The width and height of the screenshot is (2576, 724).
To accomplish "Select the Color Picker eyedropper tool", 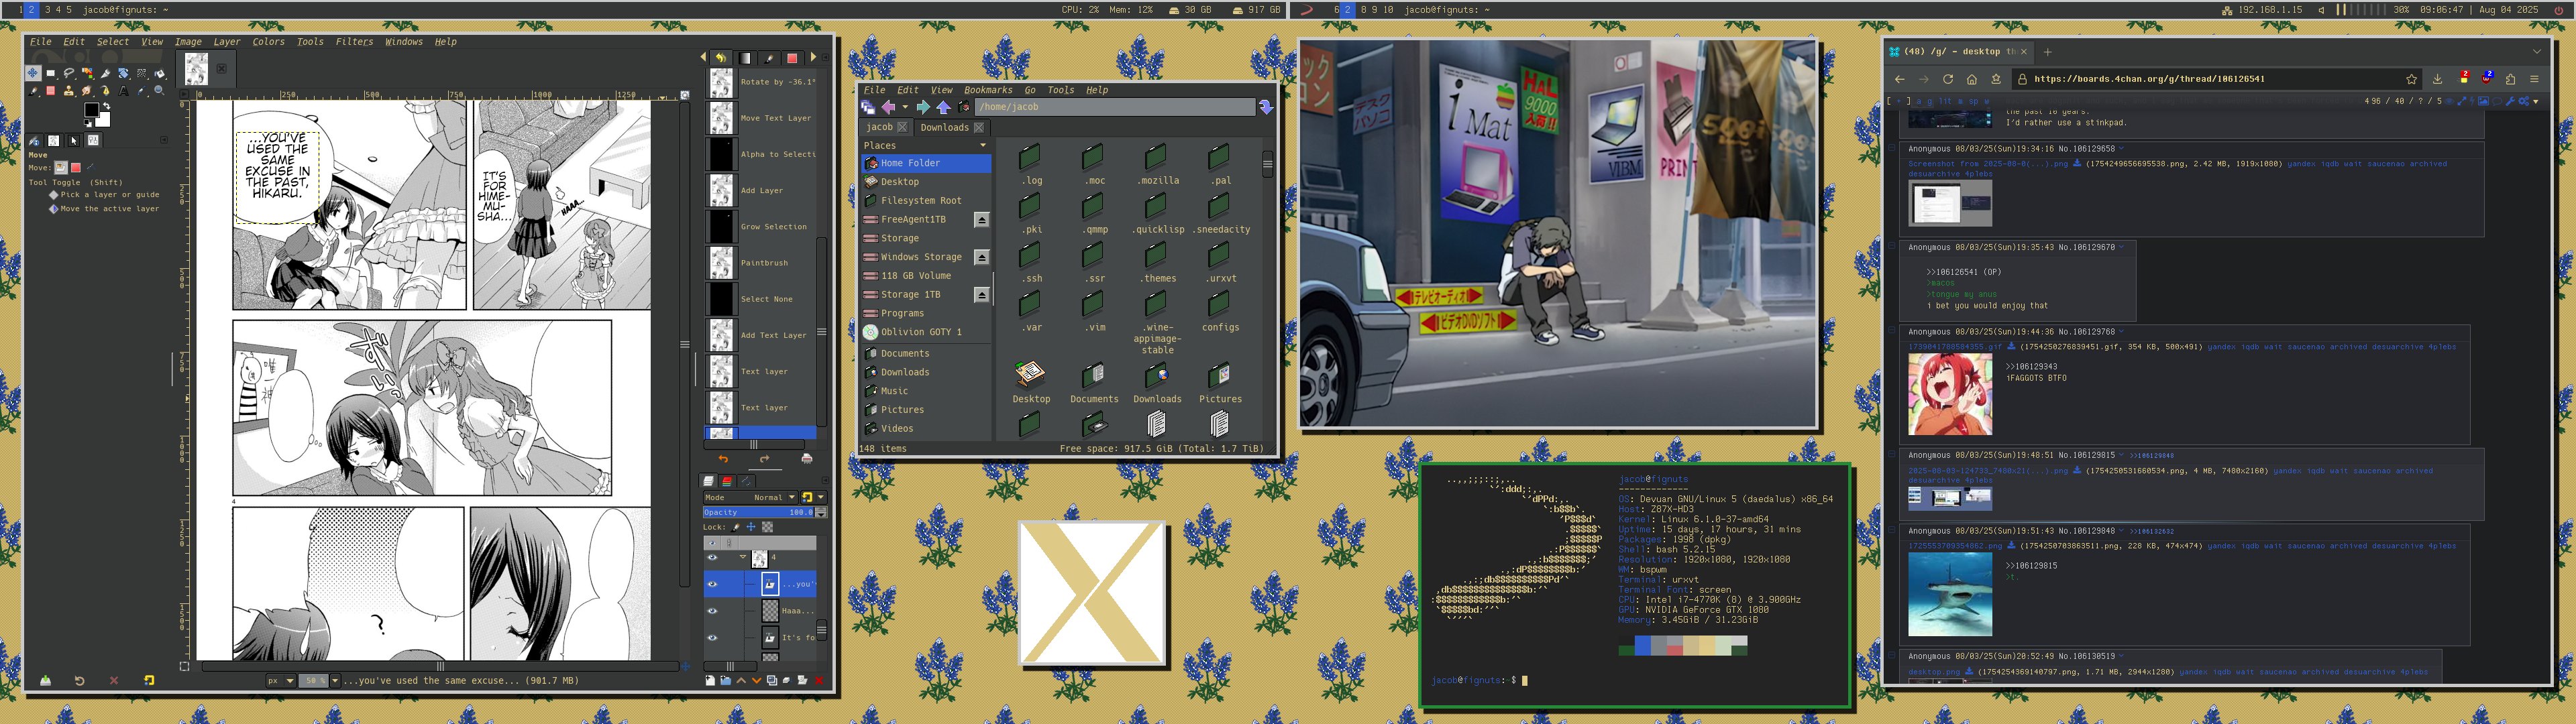I will (x=142, y=91).
